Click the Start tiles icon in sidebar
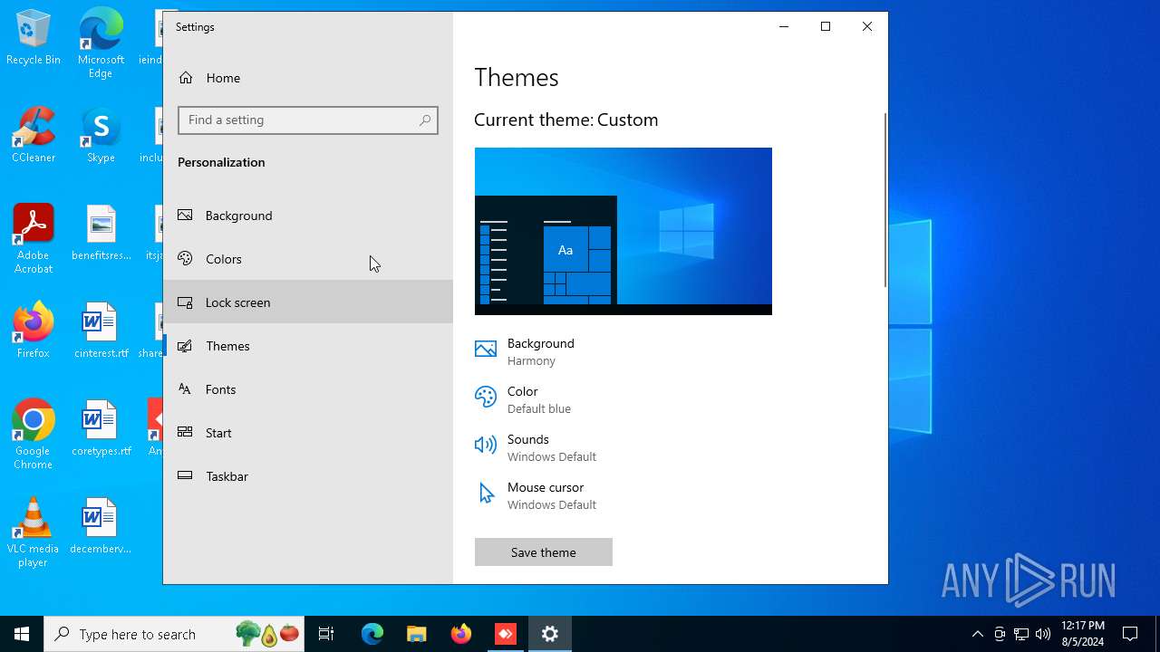The height and width of the screenshot is (652, 1160). click(x=185, y=433)
